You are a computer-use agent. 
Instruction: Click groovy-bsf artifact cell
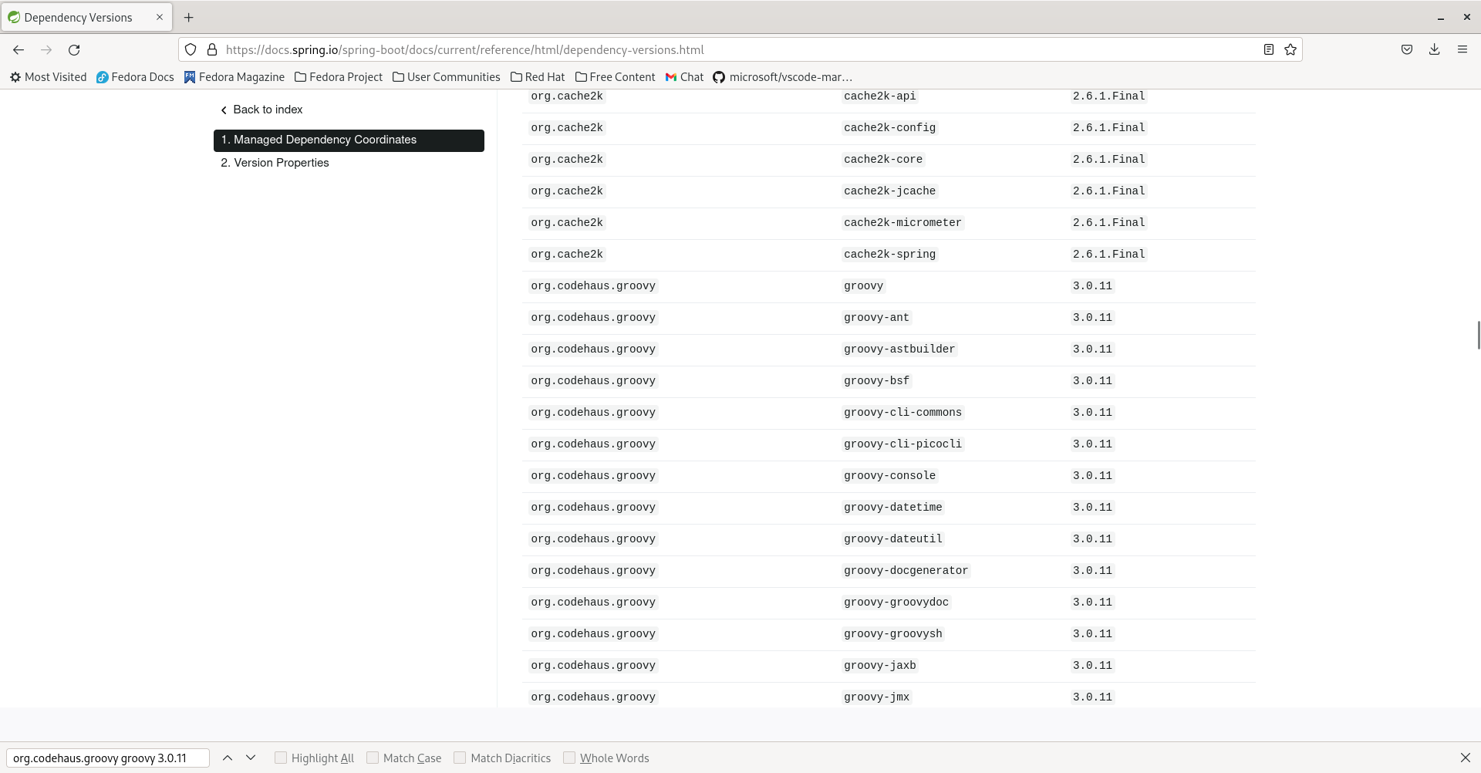coord(876,381)
